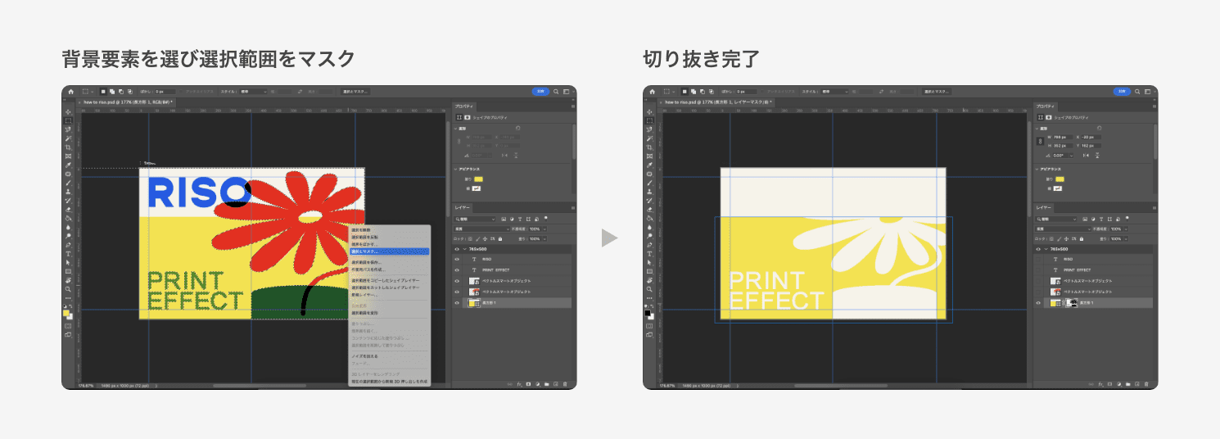Screen dimensions: 1220x439
Task: Click trash icon in left window Layers panel
Action: coord(565,384)
